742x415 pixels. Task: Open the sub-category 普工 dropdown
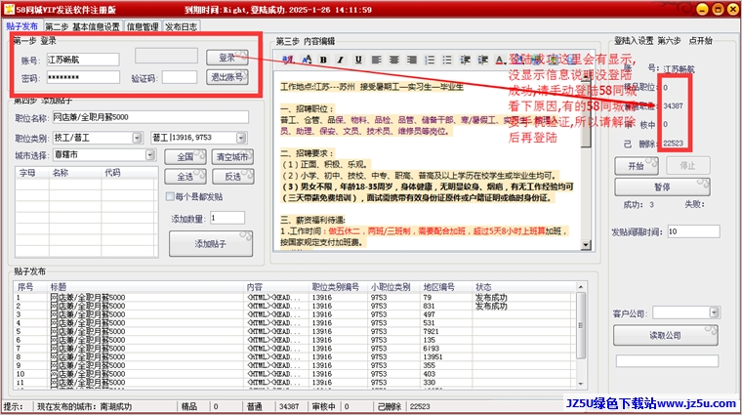[241, 138]
